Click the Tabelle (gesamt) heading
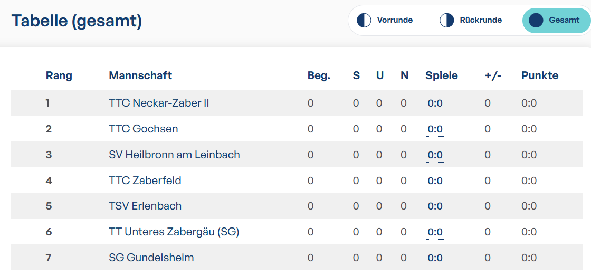 tap(77, 21)
